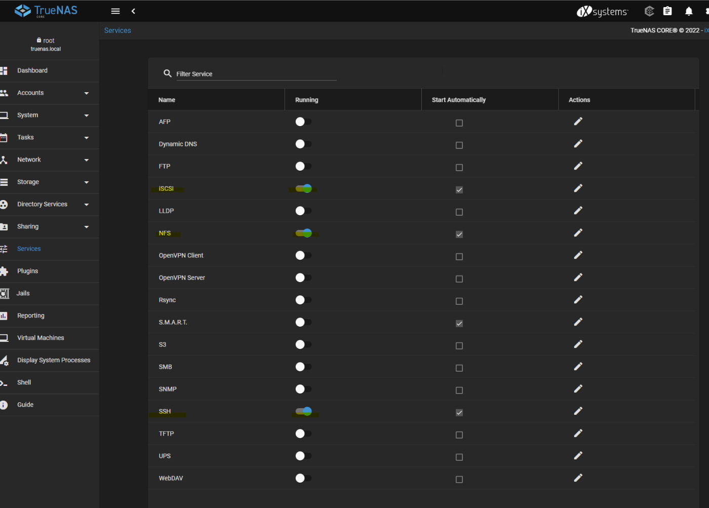
Task: Edit LLDP service with pencil icon
Action: [x=578, y=211]
